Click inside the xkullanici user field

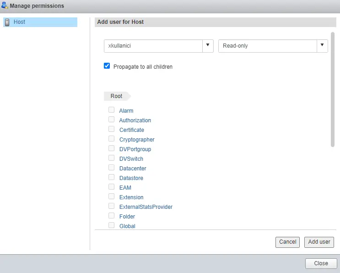click(x=153, y=46)
